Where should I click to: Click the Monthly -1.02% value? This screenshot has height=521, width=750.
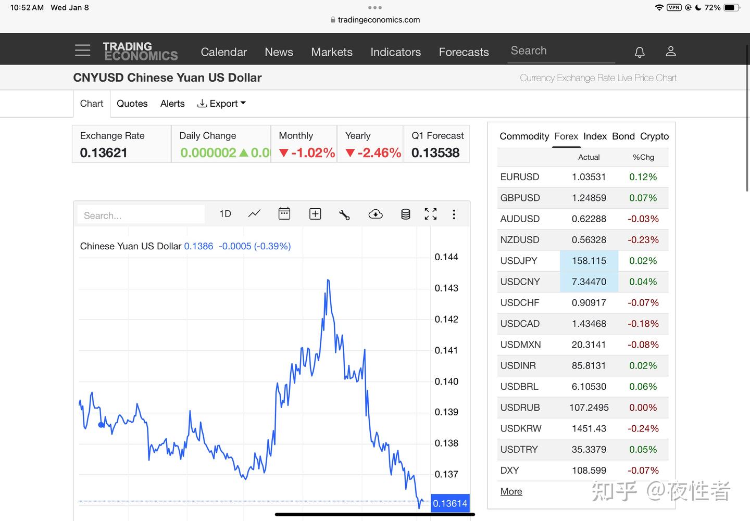click(x=307, y=153)
